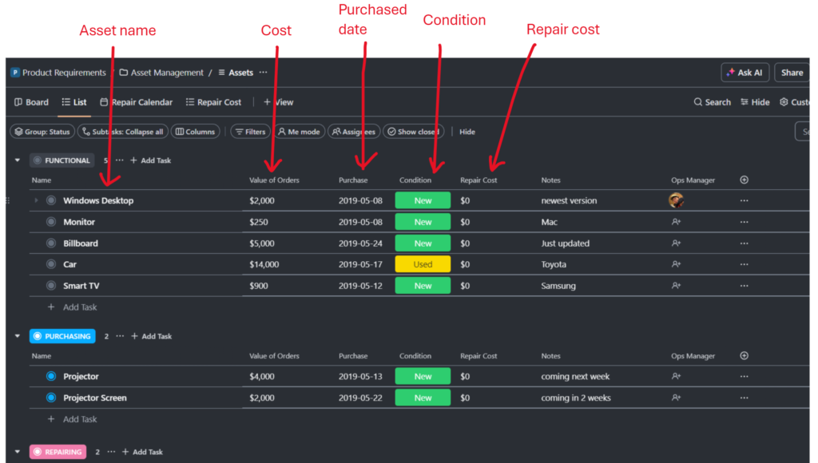The height and width of the screenshot is (463, 818).
Task: Switch to the Board view tab
Action: coord(31,102)
